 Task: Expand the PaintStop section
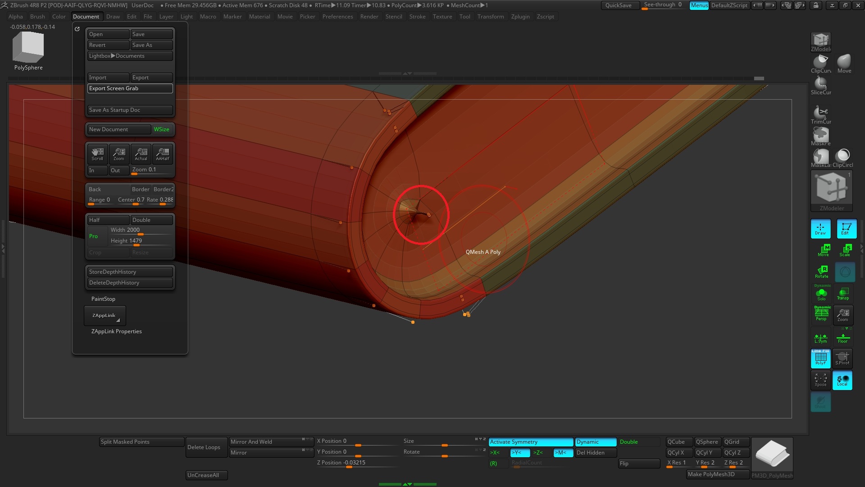[103, 299]
